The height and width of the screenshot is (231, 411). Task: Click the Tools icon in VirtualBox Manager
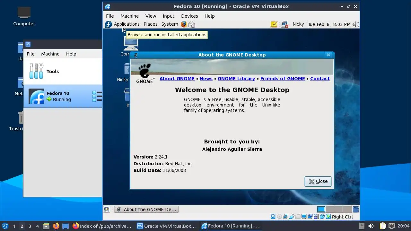(36, 71)
